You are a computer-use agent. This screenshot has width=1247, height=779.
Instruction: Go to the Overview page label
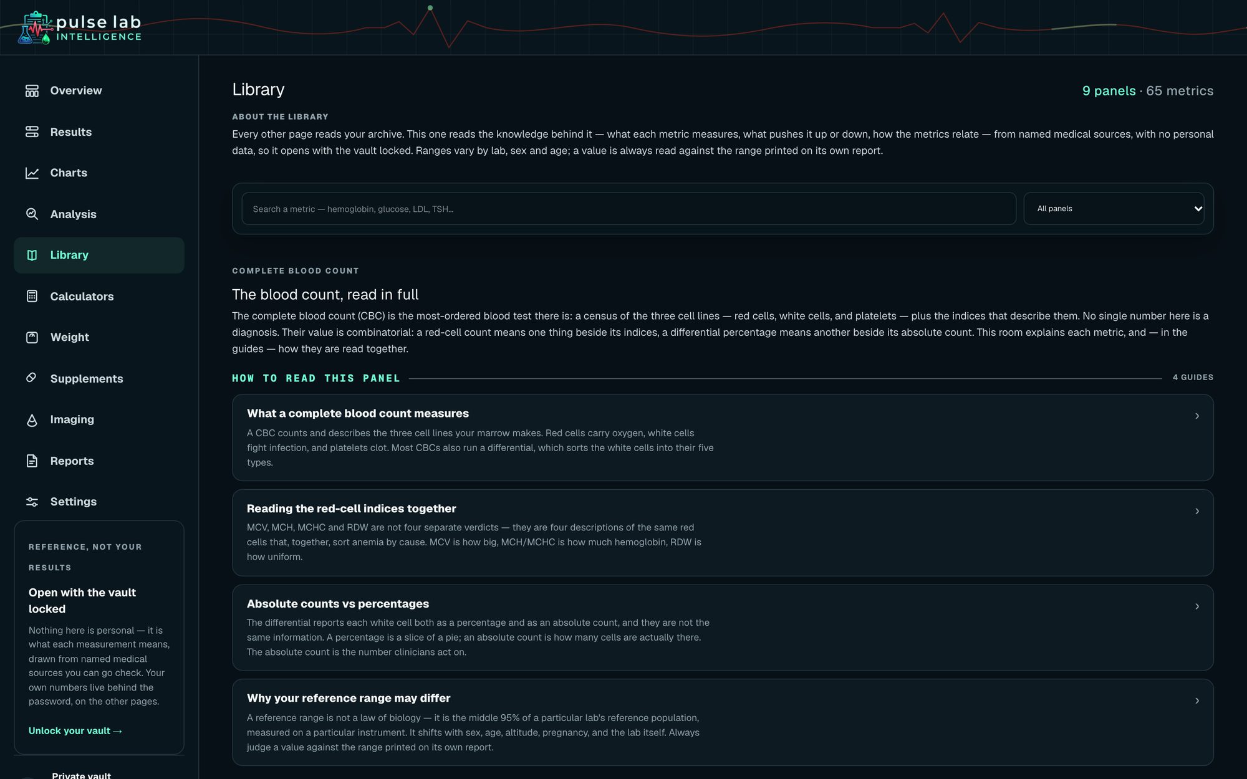coord(76,91)
